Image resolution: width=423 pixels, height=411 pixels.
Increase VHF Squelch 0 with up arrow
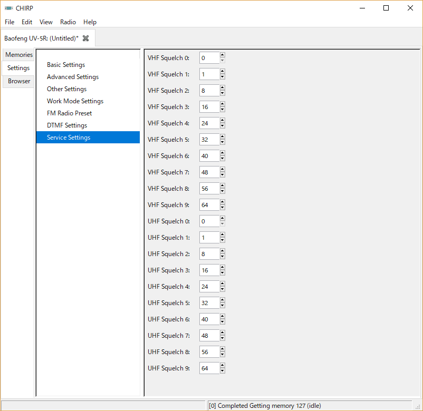222,55
